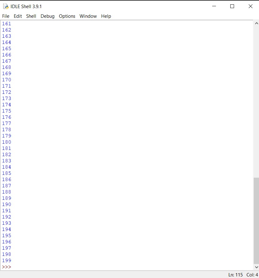This screenshot has width=259, height=278.
Task: Click the >>> prompt line
Action: (7, 267)
